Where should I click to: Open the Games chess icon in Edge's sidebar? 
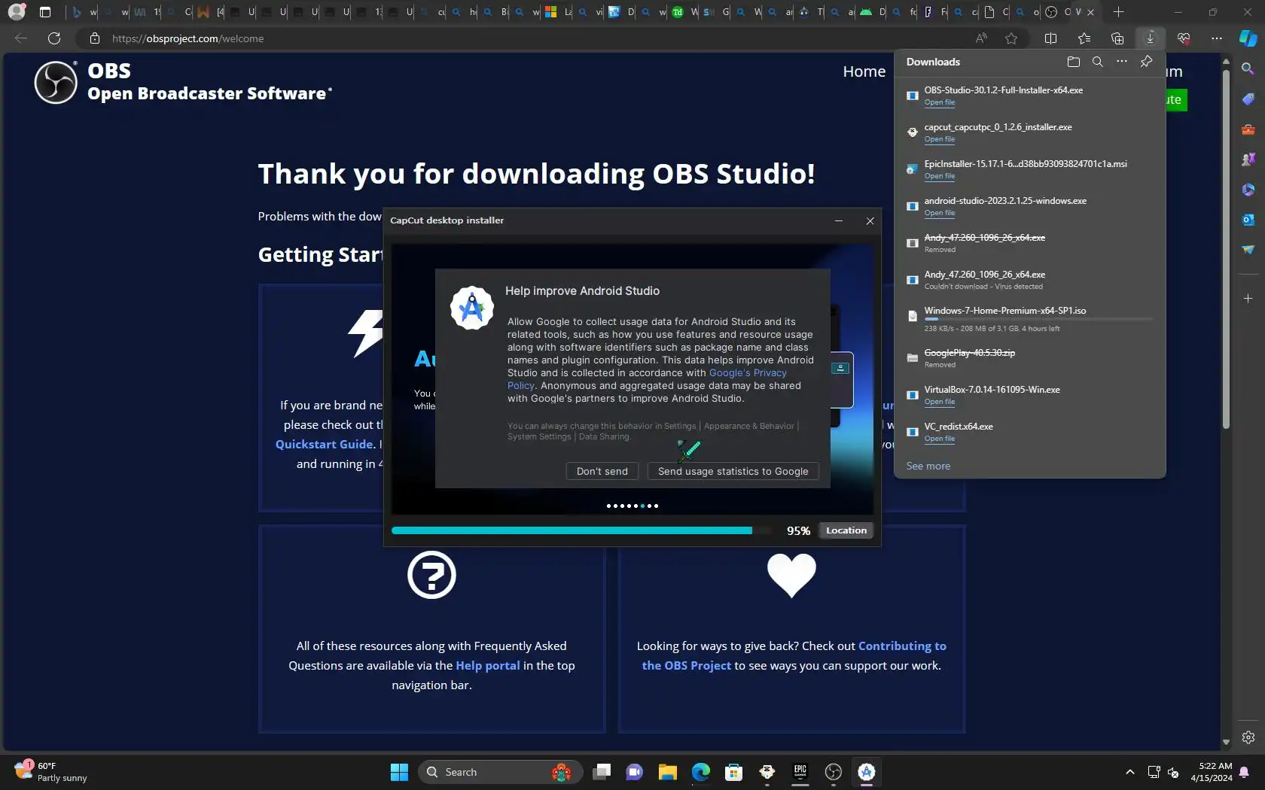pos(1248,160)
